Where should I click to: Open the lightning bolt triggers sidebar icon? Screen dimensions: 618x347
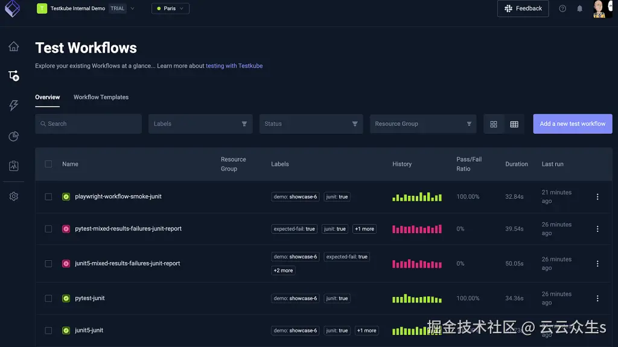point(13,105)
